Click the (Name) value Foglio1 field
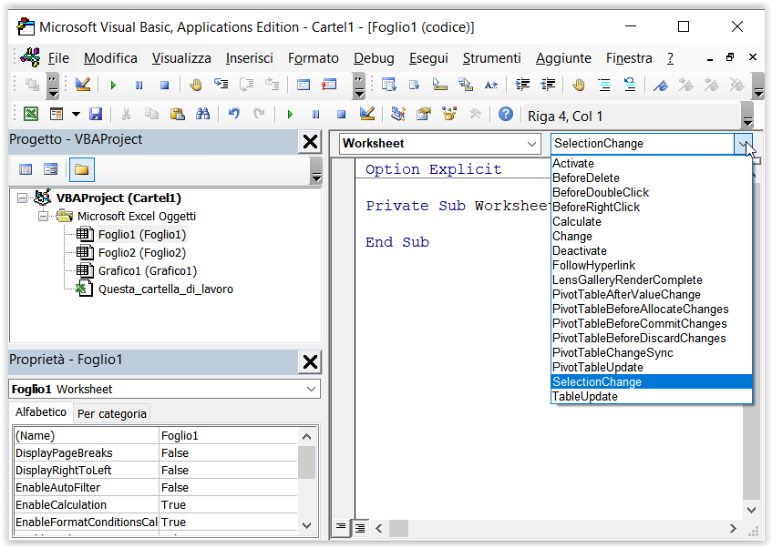Viewport: 772px width, 548px height. (x=228, y=436)
